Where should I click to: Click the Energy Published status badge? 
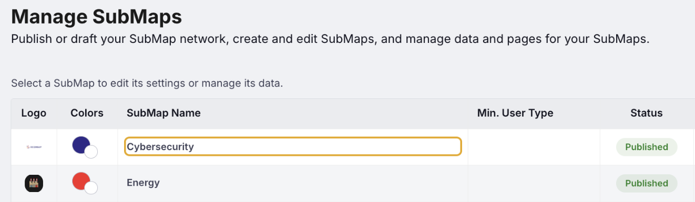click(x=647, y=183)
